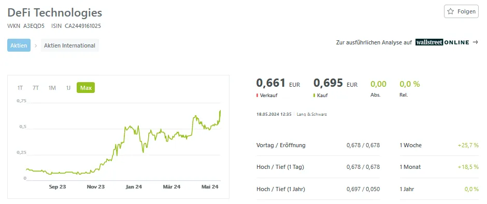Open Zur ausführlichen Analyse link
Image resolution: width=487 pixels, height=204 pixels.
[374, 42]
